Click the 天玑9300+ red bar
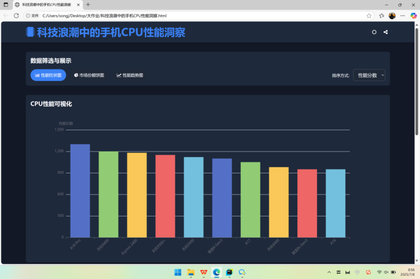 (x=165, y=196)
